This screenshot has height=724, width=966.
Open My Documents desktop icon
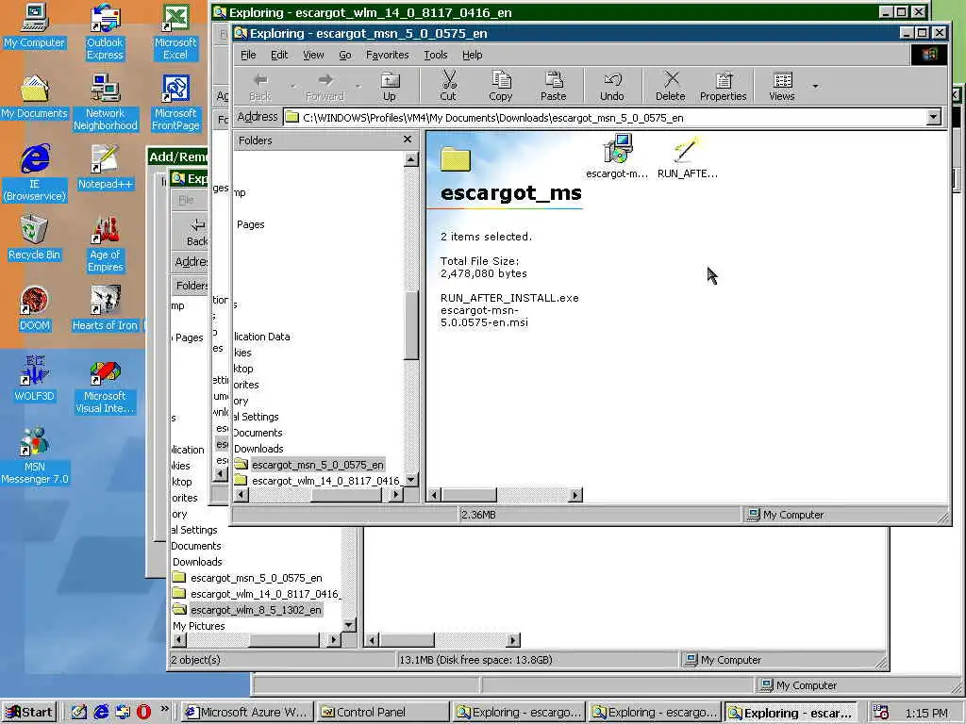pyautogui.click(x=34, y=97)
